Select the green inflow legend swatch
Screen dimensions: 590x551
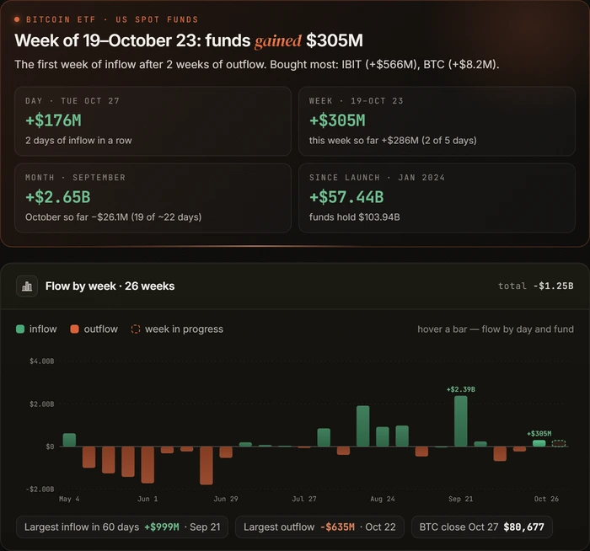coord(20,329)
